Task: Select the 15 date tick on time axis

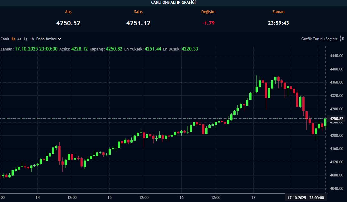Action: coord(110,198)
